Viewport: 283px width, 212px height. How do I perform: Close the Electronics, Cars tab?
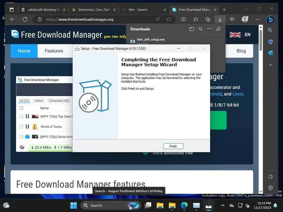(x=114, y=10)
